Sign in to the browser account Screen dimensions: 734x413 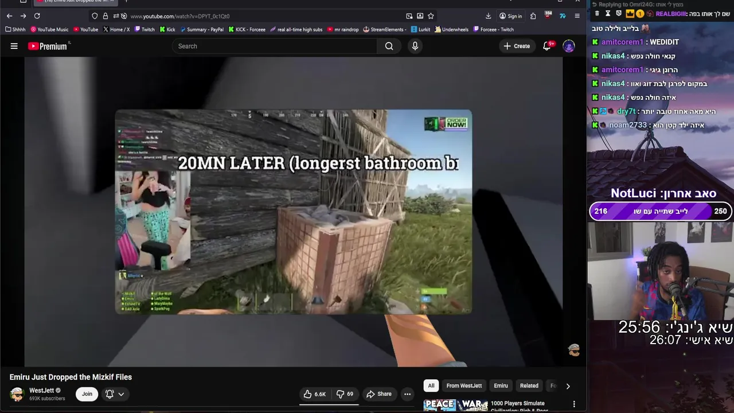point(510,16)
